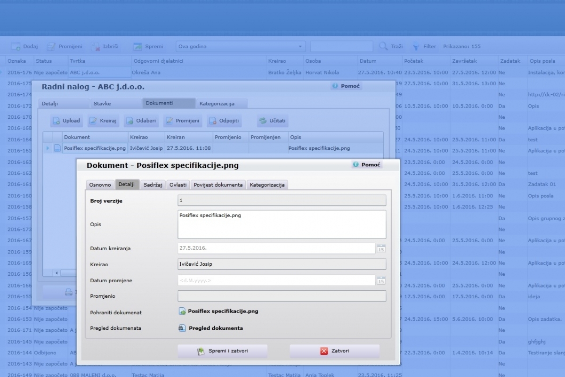Open Kategorizacija tab in Dokument dialog
The height and width of the screenshot is (377, 565).
click(267, 185)
